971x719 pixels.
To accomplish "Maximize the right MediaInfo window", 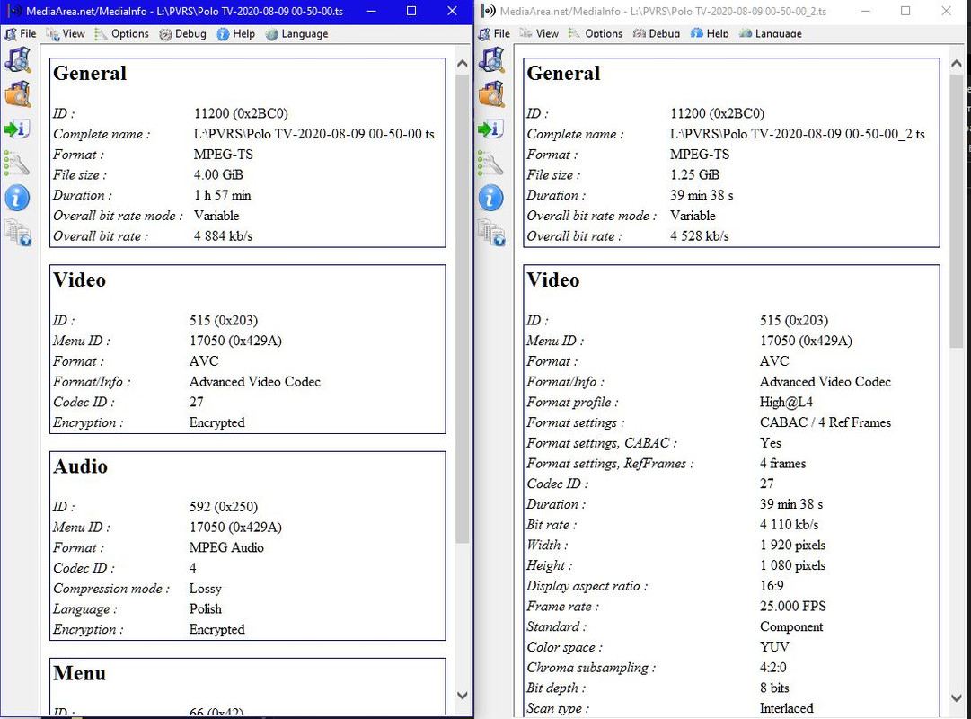I will point(905,11).
